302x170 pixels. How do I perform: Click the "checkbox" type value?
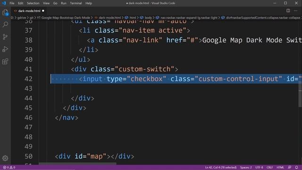146,79
